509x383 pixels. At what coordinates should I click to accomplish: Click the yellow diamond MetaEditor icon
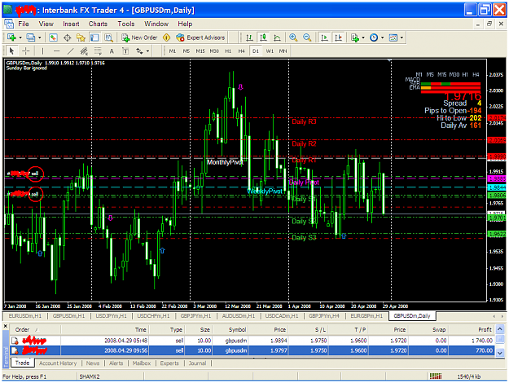coord(166,37)
